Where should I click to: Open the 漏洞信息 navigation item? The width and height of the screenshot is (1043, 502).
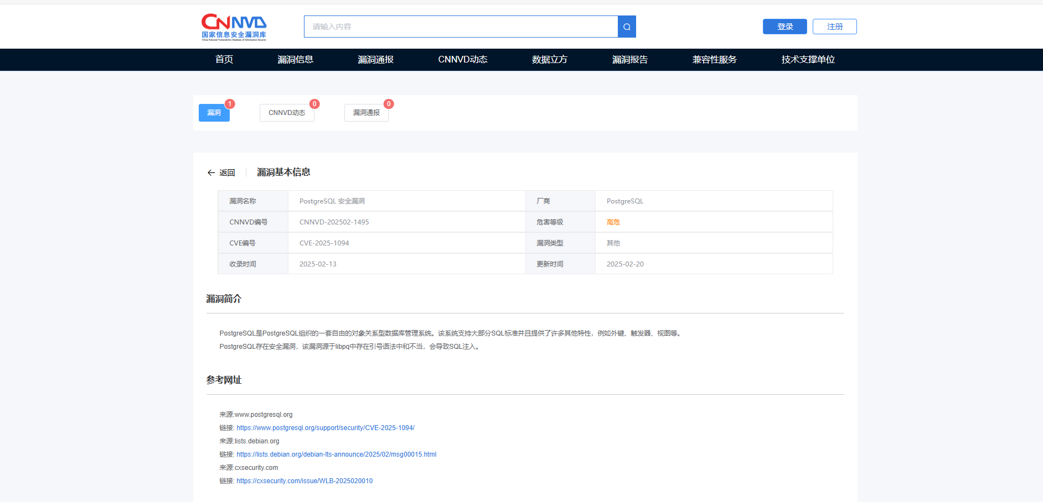(x=295, y=59)
